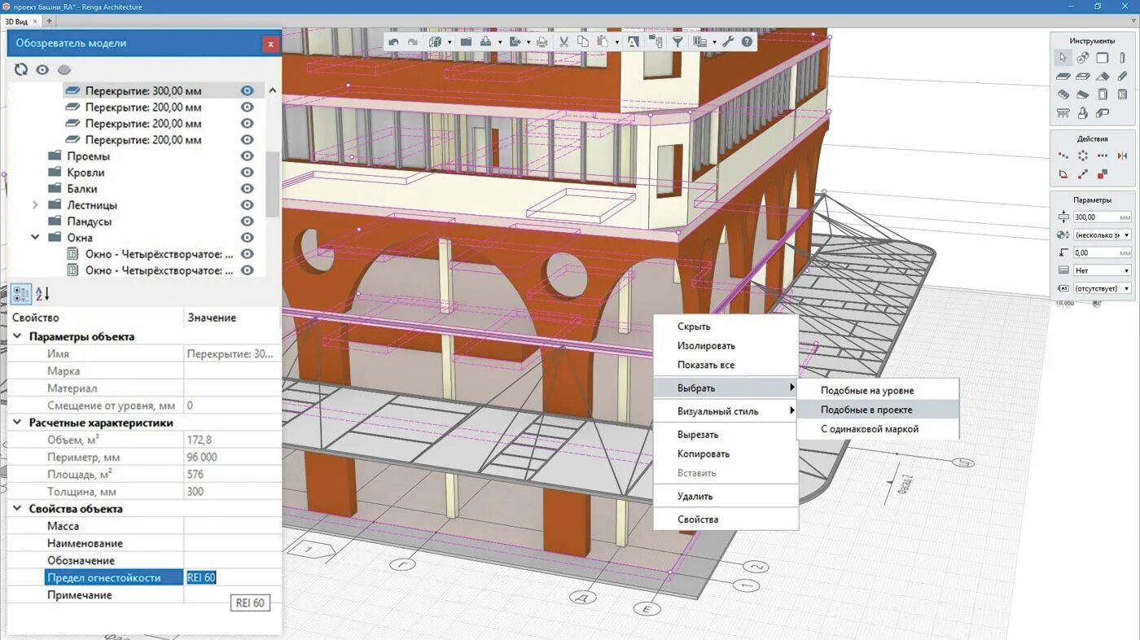Close the Обозреватель модели panel
Screen dimensions: 1140x640
(x=270, y=44)
